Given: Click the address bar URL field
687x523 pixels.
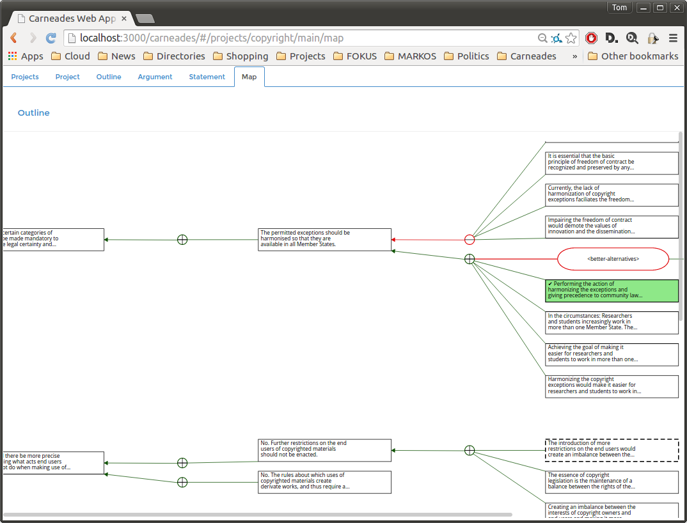Looking at the screenshot, I should click(x=306, y=38).
